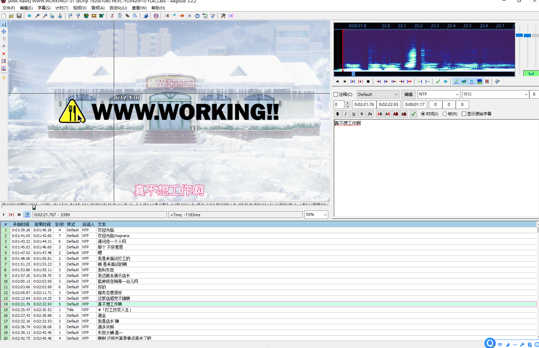Open the 编辑(E) menu
539x348 pixels.
click(x=26, y=8)
